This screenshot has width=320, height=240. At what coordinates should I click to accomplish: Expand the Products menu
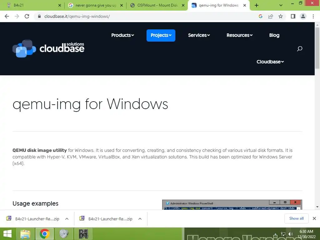122,35
